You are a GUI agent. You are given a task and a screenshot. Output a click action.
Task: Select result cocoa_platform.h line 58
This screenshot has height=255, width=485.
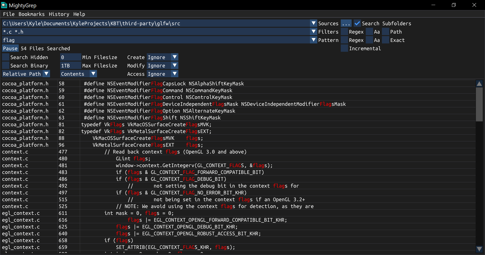point(238,84)
